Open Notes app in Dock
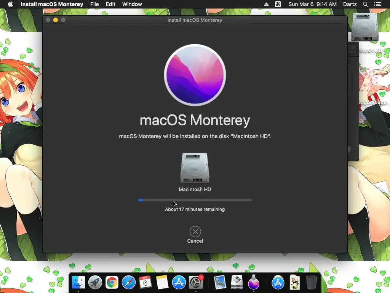 162,283
